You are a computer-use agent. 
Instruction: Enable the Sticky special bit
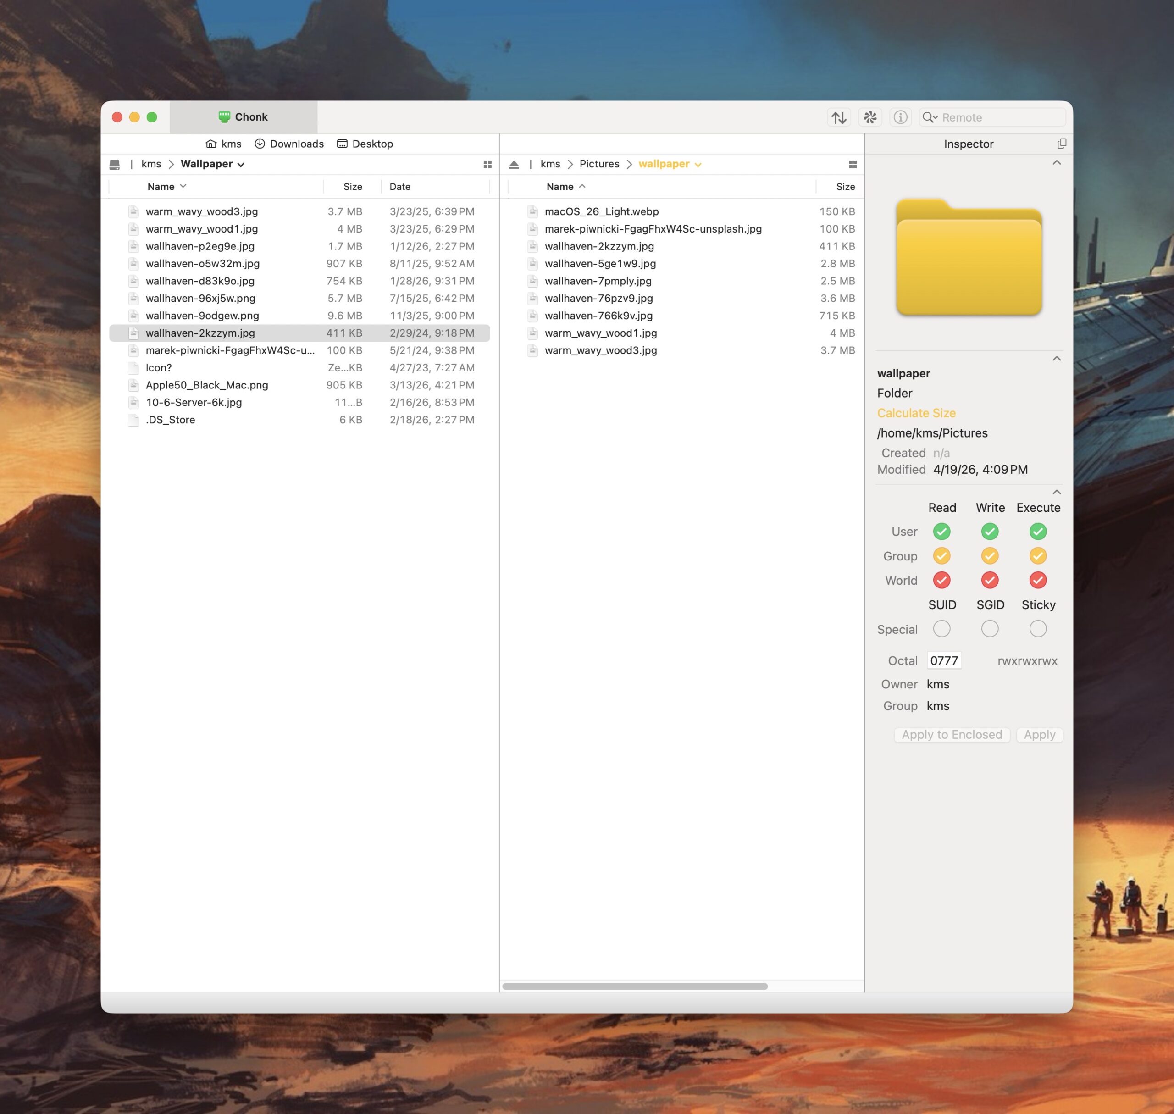pyautogui.click(x=1037, y=629)
